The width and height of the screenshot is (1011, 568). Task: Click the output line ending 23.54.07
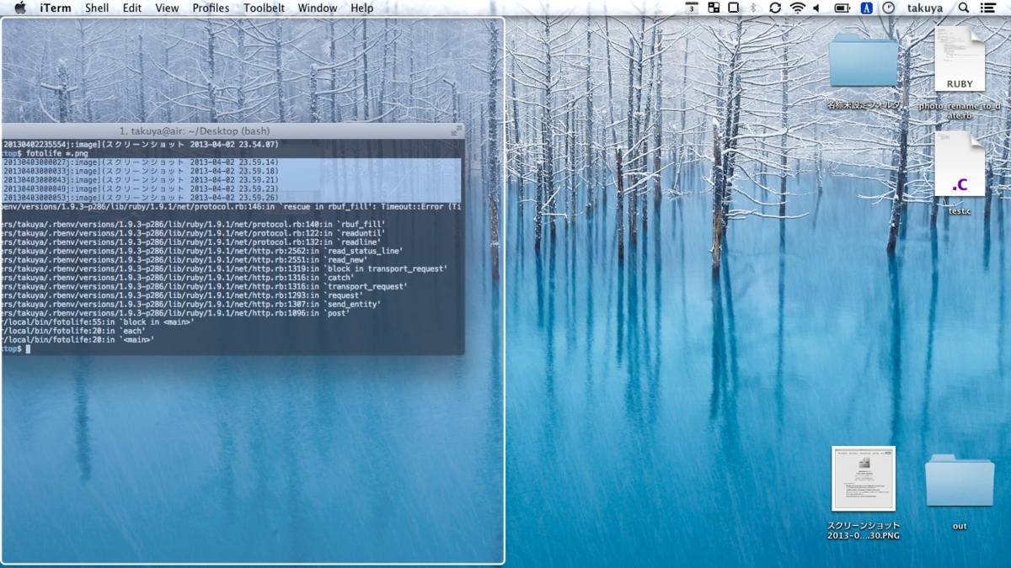click(x=140, y=144)
